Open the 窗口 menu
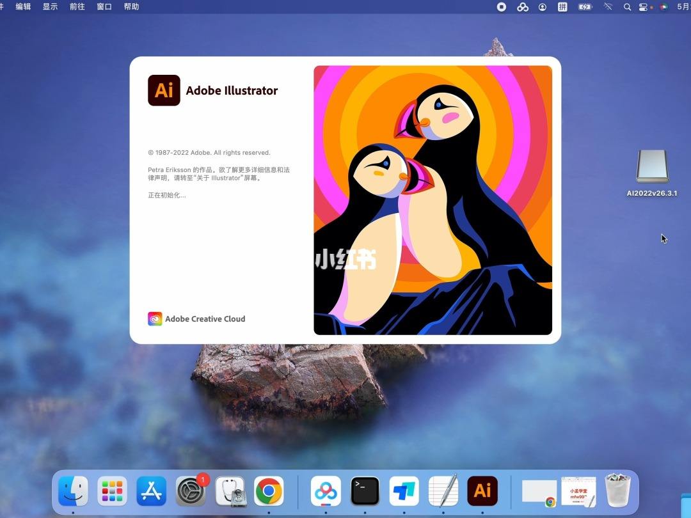 104,6
